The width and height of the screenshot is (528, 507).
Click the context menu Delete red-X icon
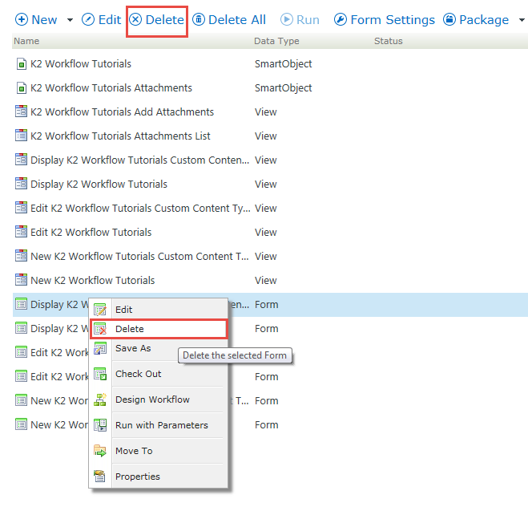[100, 329]
